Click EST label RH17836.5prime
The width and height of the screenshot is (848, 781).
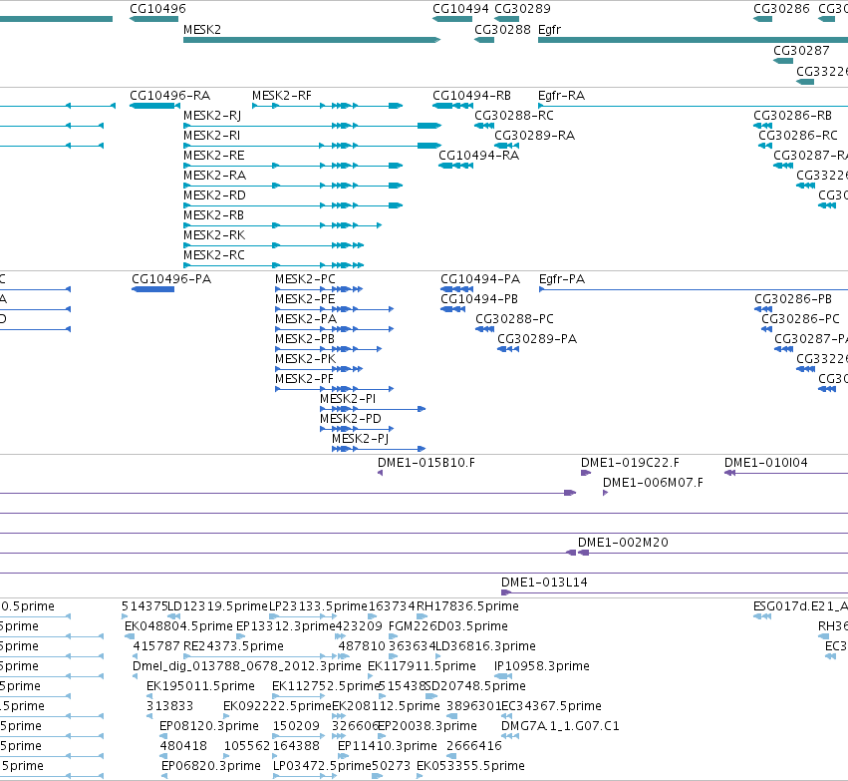[467, 606]
